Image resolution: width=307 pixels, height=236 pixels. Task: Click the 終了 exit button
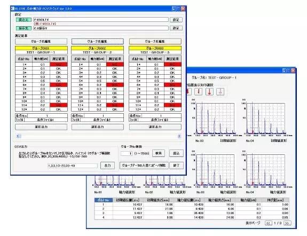[x=176, y=166]
